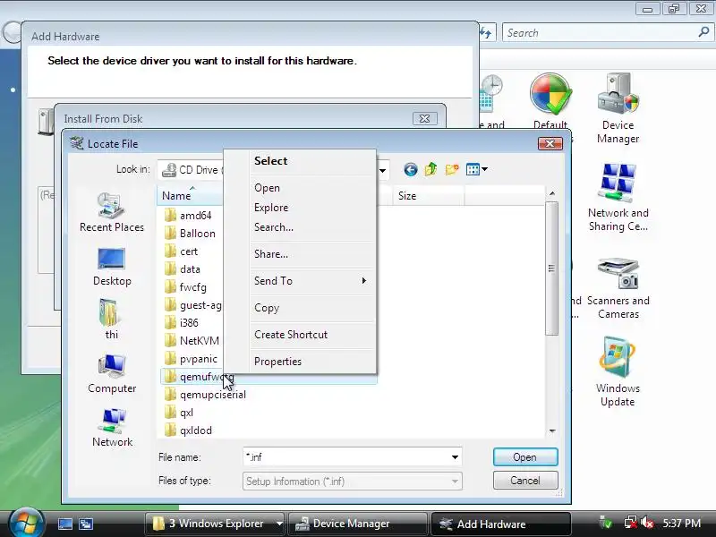Image resolution: width=716 pixels, height=537 pixels.
Task: Open Network and Sharing Center icon
Action: coord(618,197)
